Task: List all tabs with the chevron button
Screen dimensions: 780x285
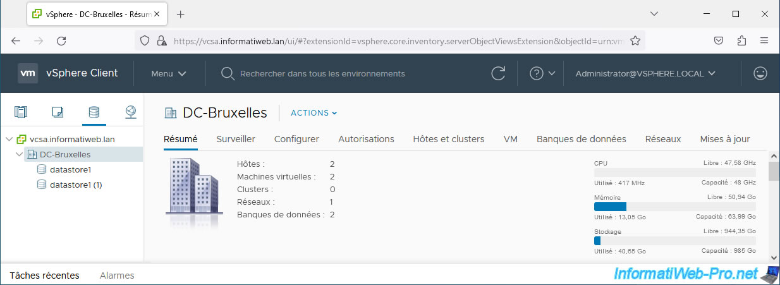Action: [x=654, y=13]
